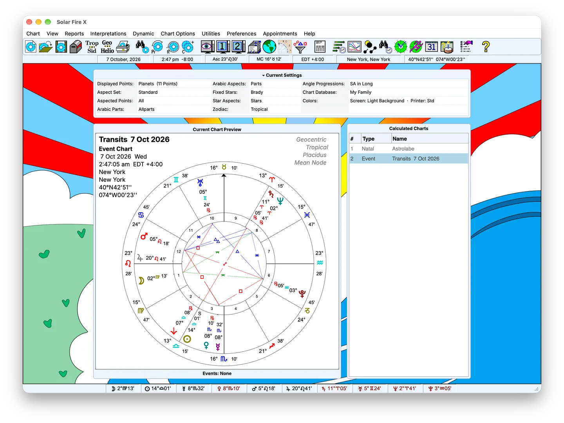Image resolution: width=564 pixels, height=423 pixels.
Task: Select the Event Transits 7 Oct 2026 row
Action: coord(409,159)
